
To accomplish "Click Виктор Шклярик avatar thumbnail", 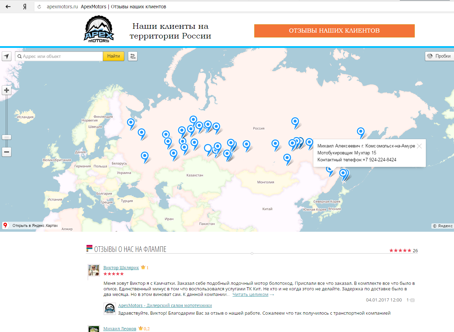I will (94, 270).
